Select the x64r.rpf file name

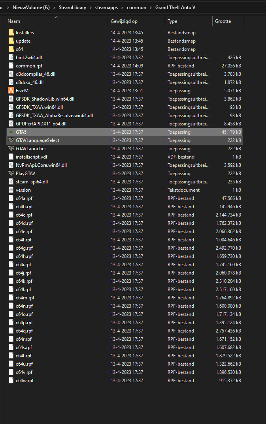tap(24, 339)
